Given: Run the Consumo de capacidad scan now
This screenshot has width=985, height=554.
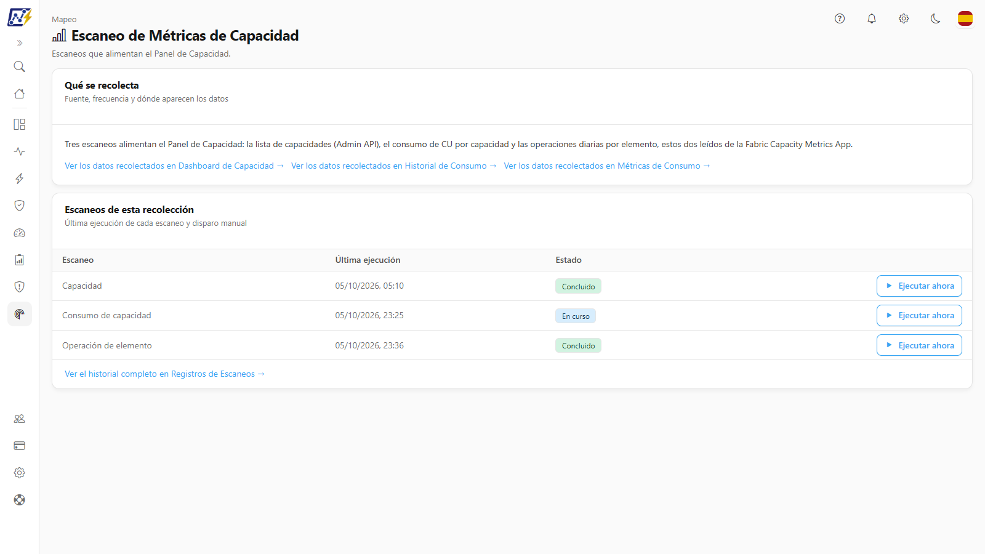Looking at the screenshot, I should tap(919, 316).
